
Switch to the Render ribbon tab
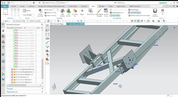pyautogui.click(x=102, y=6)
